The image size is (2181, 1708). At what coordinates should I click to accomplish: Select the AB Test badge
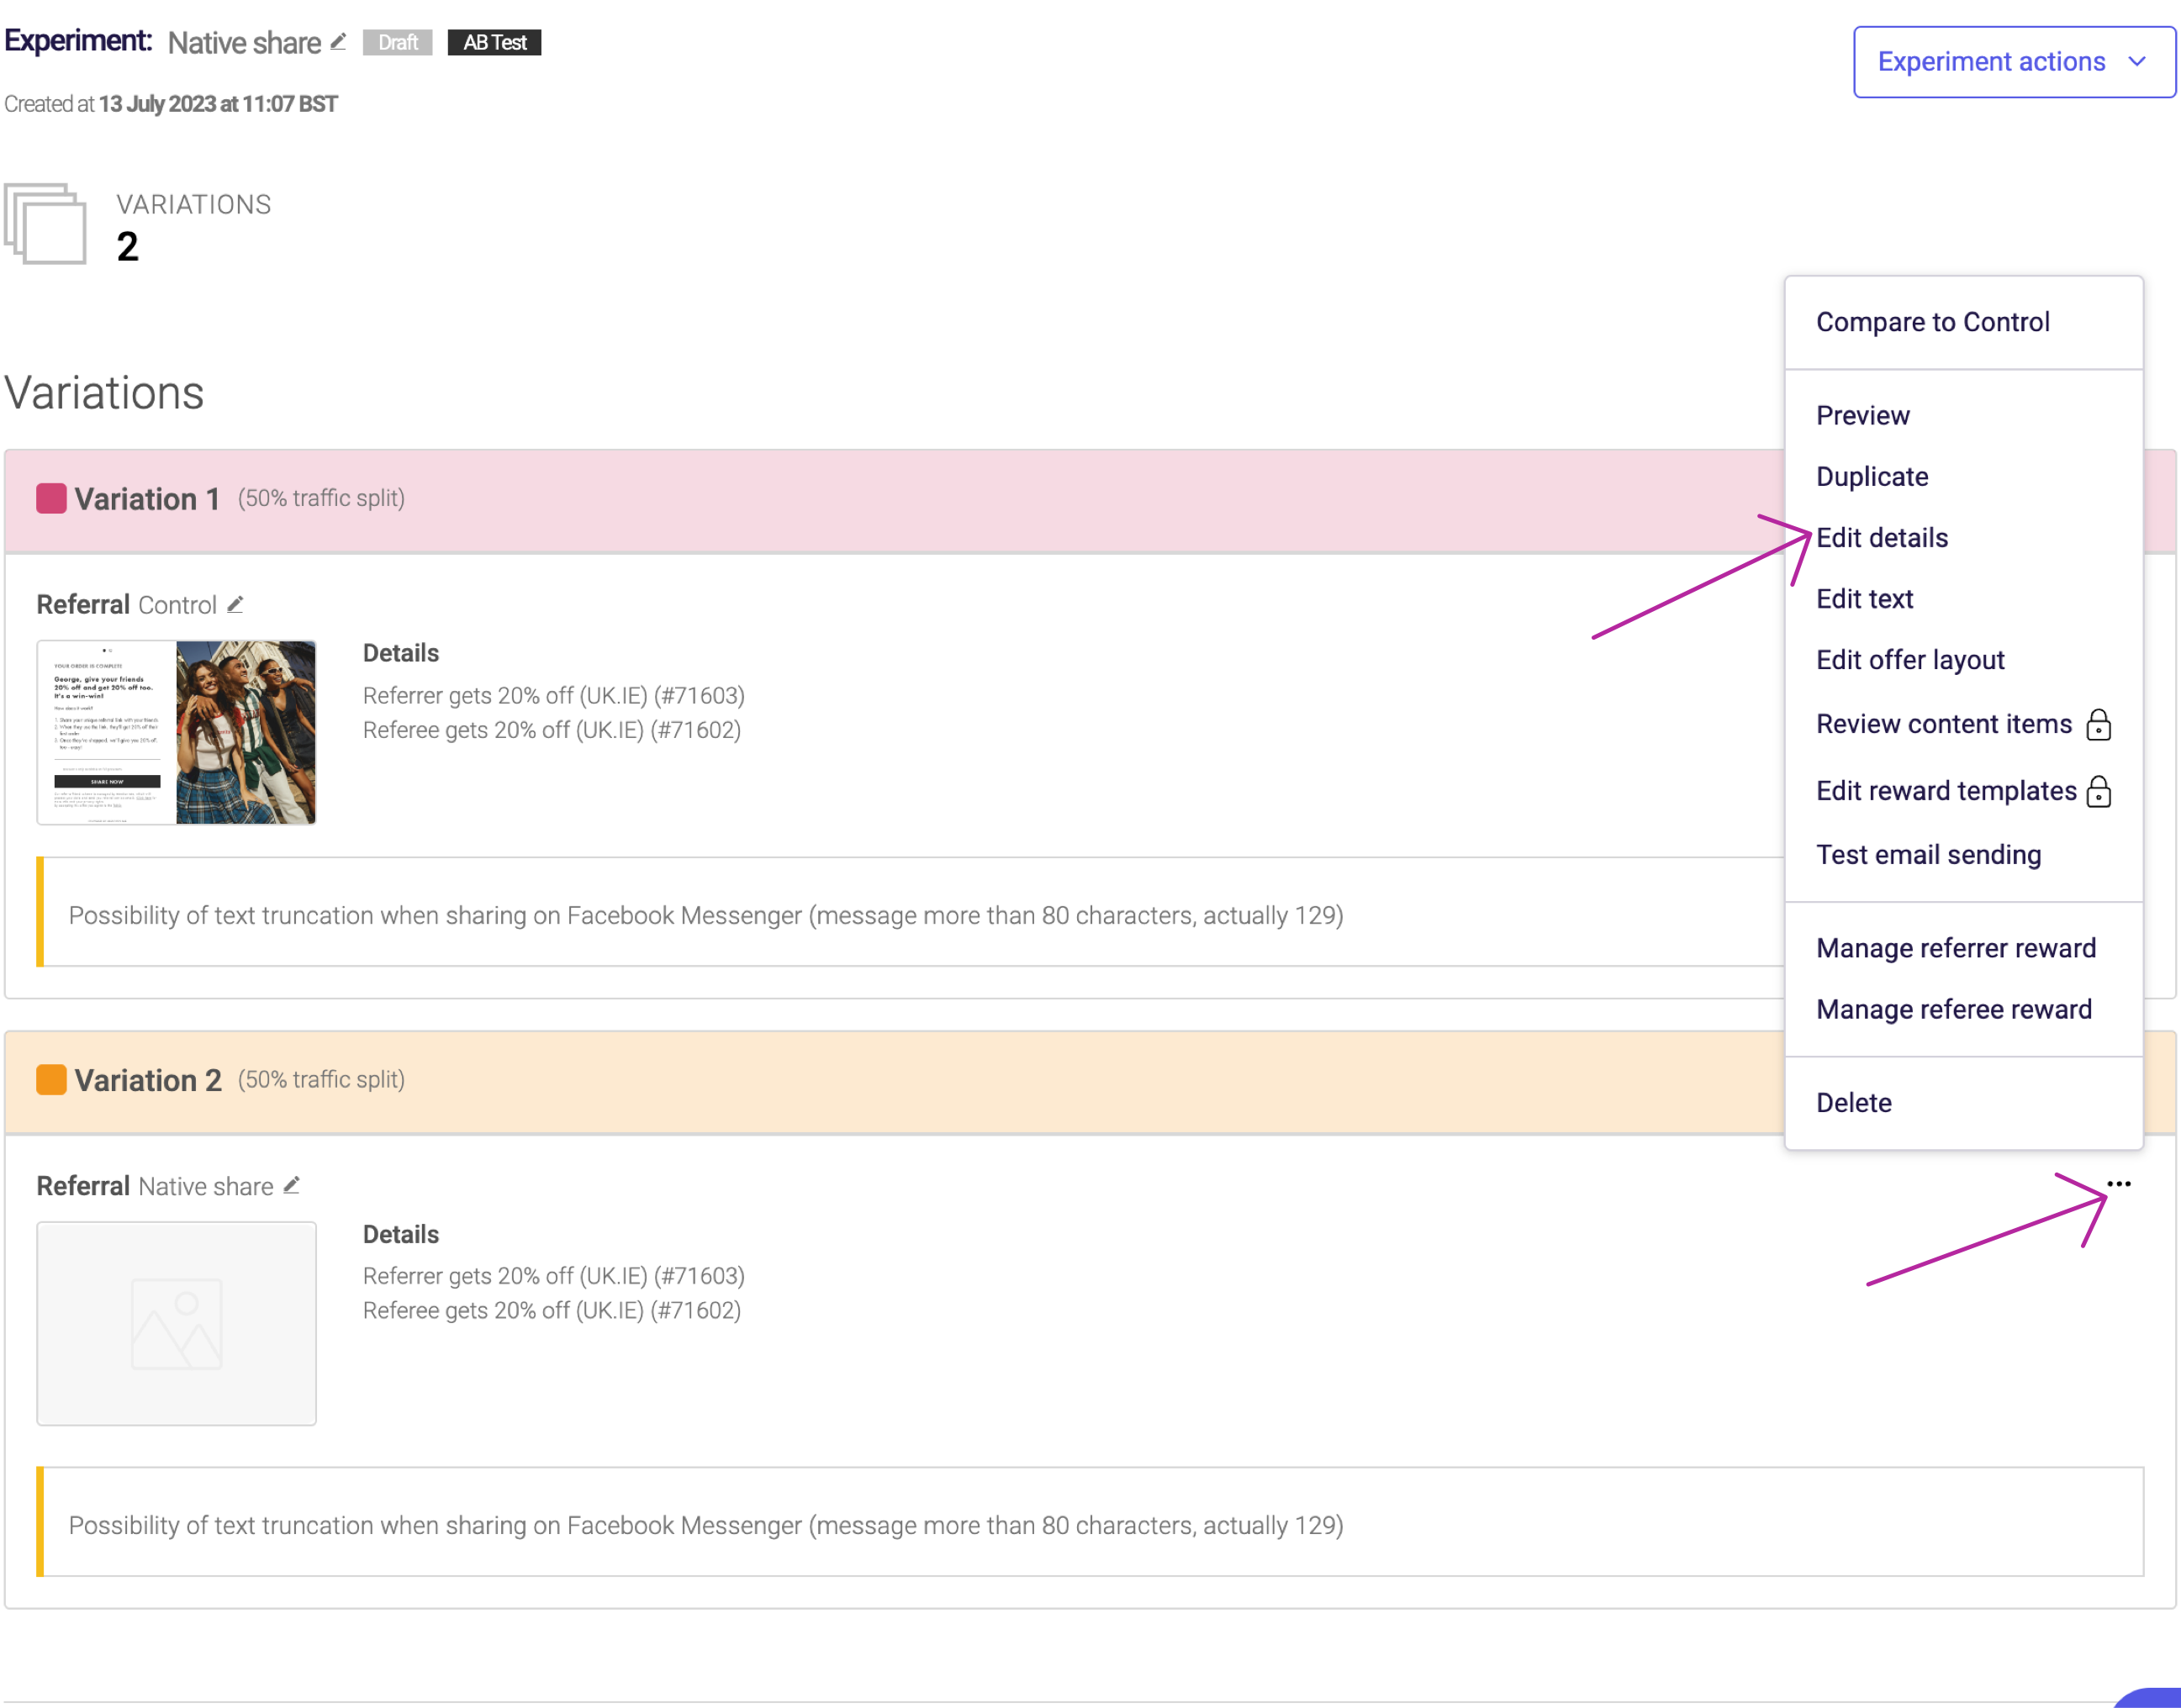pos(494,42)
